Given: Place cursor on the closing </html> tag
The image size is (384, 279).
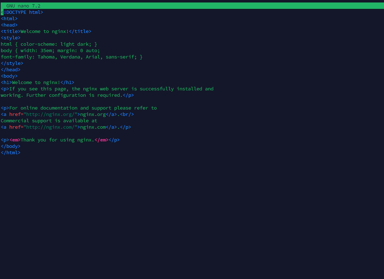Looking at the screenshot, I should (x=11, y=153).
